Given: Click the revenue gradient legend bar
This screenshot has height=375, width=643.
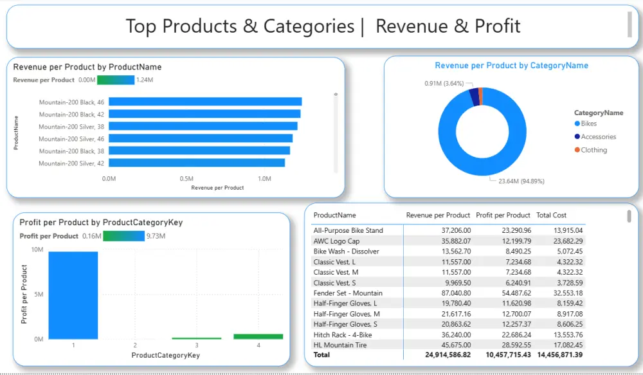Looking at the screenshot, I should pyautogui.click(x=116, y=80).
